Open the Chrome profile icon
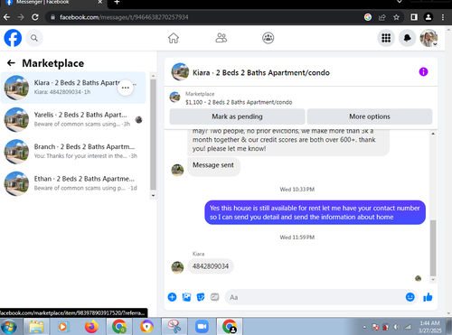The height and width of the screenshot is (335, 452). (x=428, y=17)
